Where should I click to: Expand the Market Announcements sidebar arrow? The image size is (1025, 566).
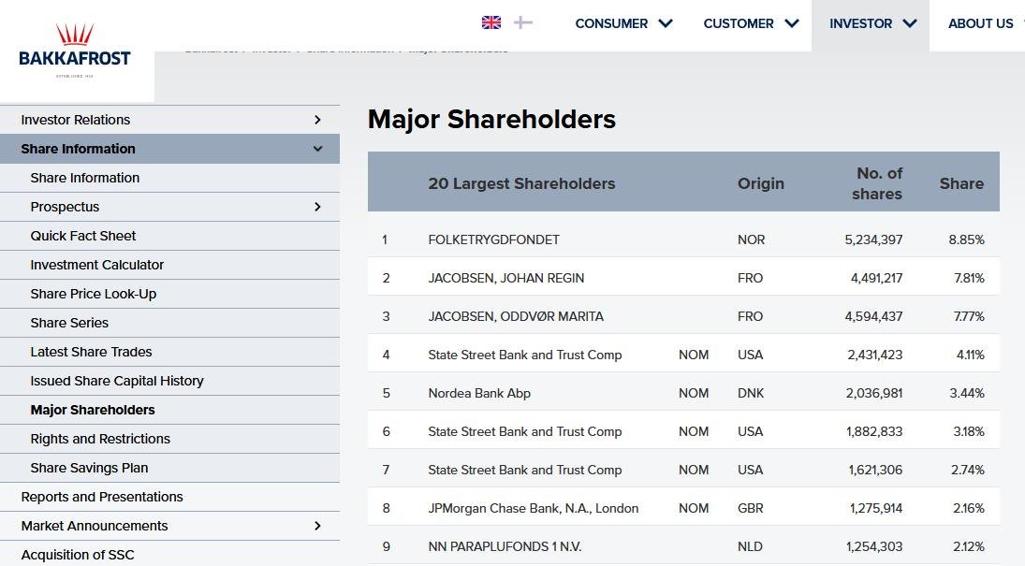[317, 526]
